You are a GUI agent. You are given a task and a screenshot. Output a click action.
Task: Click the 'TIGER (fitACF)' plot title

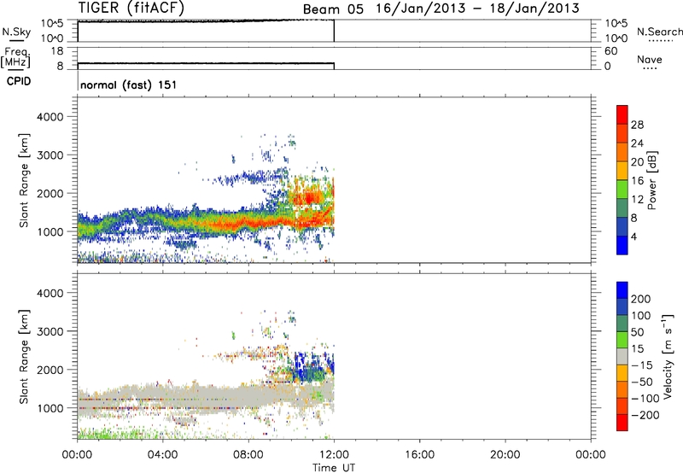coord(131,8)
